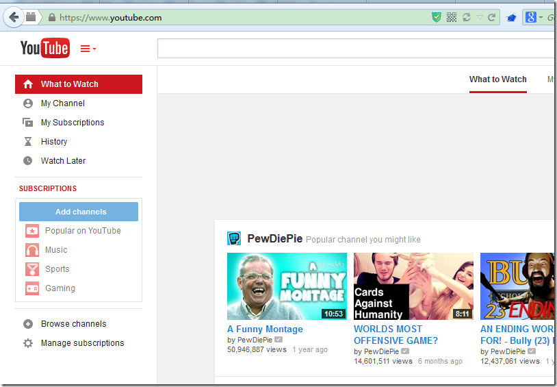557x387 pixels.
Task: Click the Watch Later clock icon
Action: pos(27,161)
